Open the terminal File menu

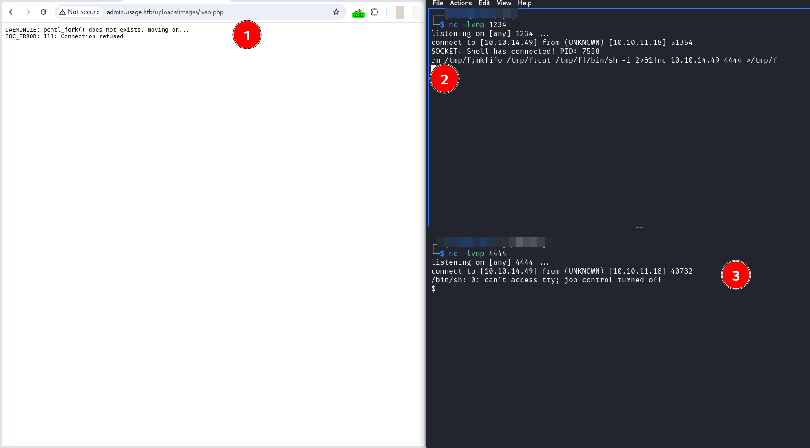coord(438,3)
